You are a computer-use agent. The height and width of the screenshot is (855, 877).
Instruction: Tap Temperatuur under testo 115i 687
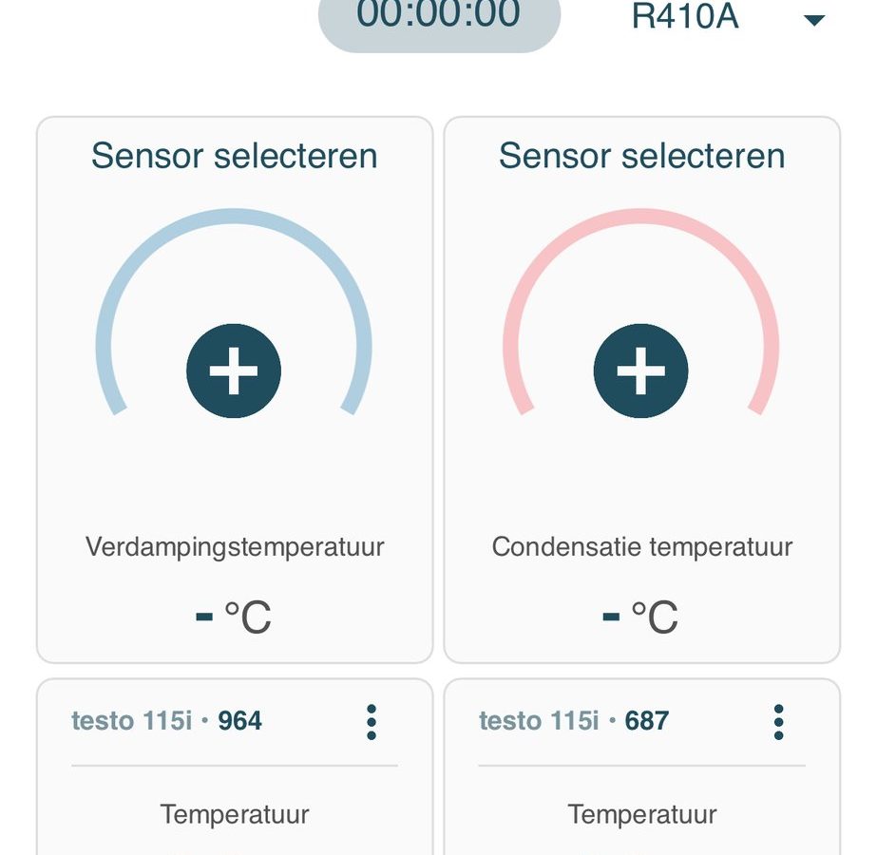pyautogui.click(x=642, y=814)
